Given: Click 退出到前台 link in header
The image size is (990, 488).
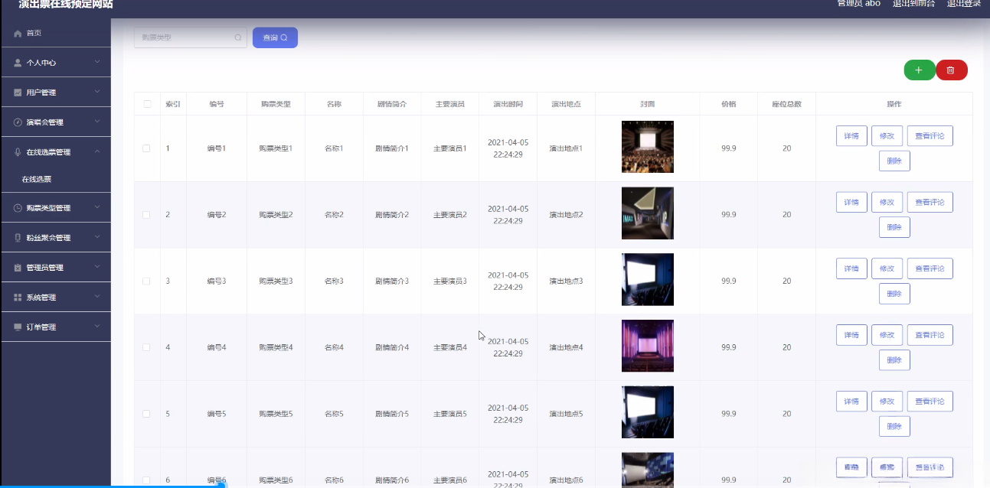Looking at the screenshot, I should 913,4.
